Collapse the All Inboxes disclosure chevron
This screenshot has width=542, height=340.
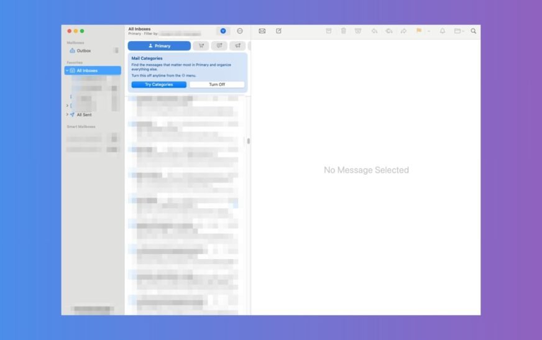click(67, 71)
